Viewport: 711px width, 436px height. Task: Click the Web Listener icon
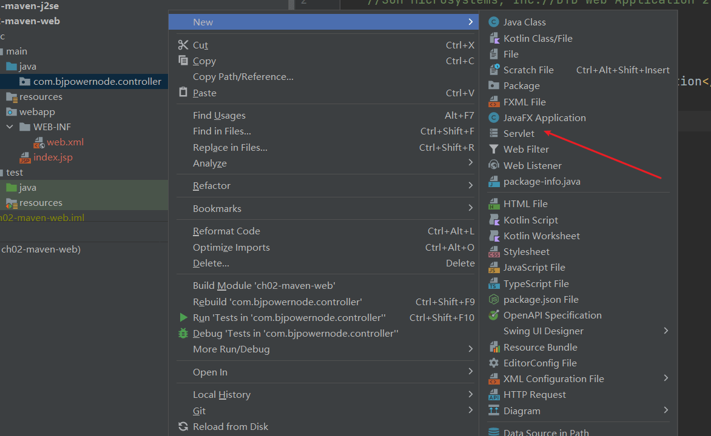click(494, 165)
